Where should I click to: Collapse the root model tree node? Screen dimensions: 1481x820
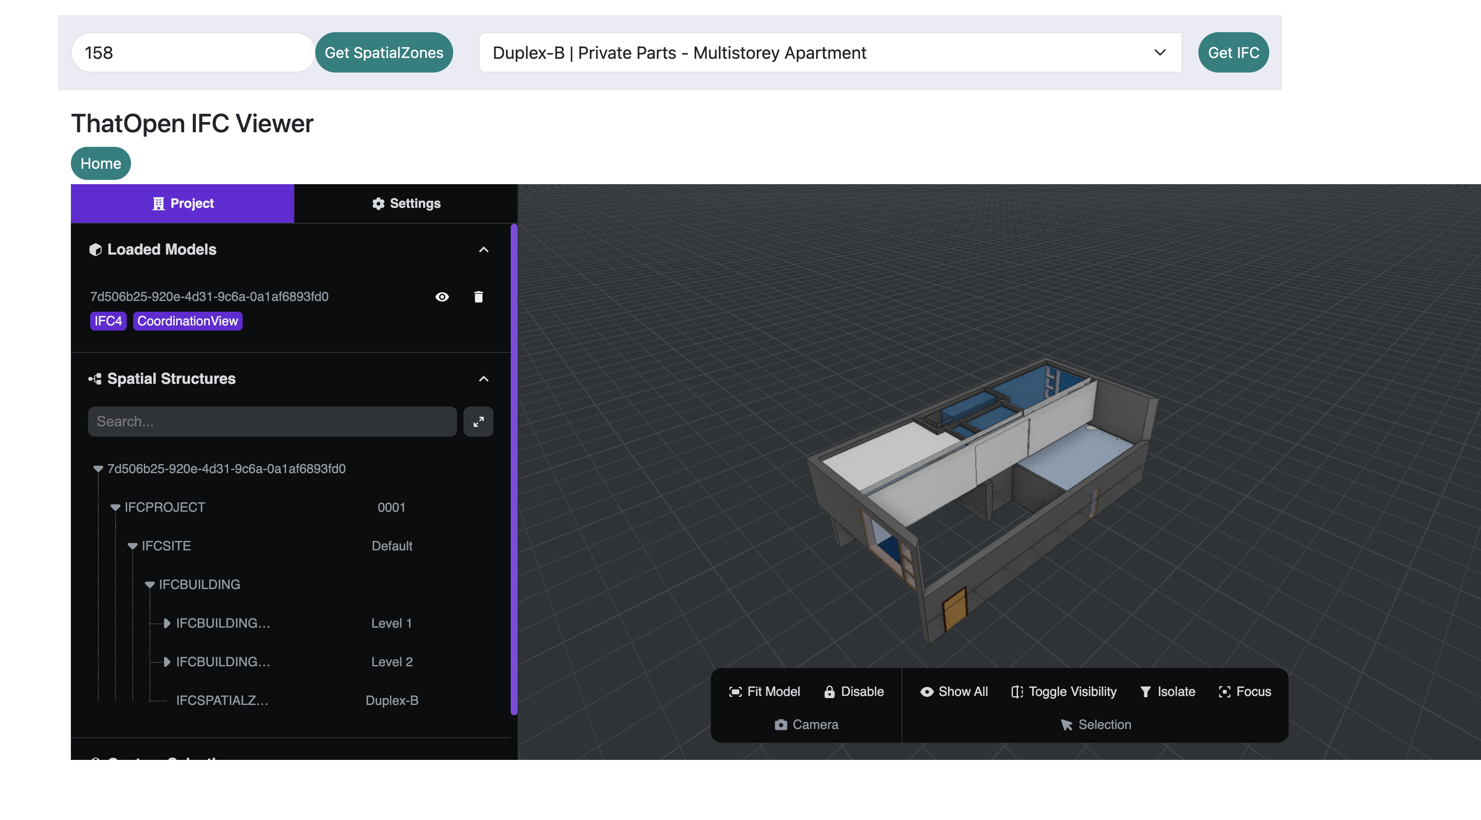click(98, 469)
